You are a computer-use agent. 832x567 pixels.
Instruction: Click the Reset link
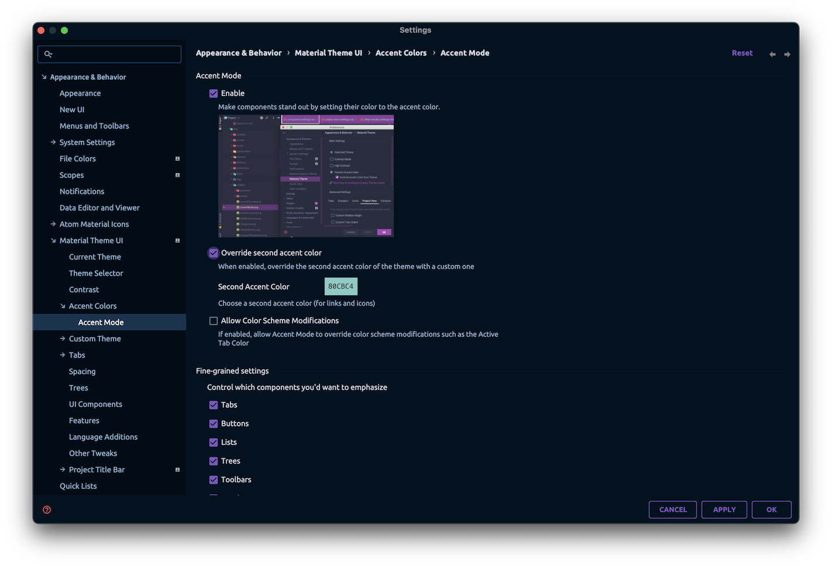pos(742,53)
